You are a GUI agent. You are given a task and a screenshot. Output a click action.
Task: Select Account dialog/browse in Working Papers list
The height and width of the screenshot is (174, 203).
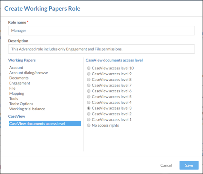coord(28,73)
